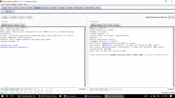Image resolution: width=175 pixels, height=98 pixels.
Task: Click response search help question mark button
Action: pos(92,89)
